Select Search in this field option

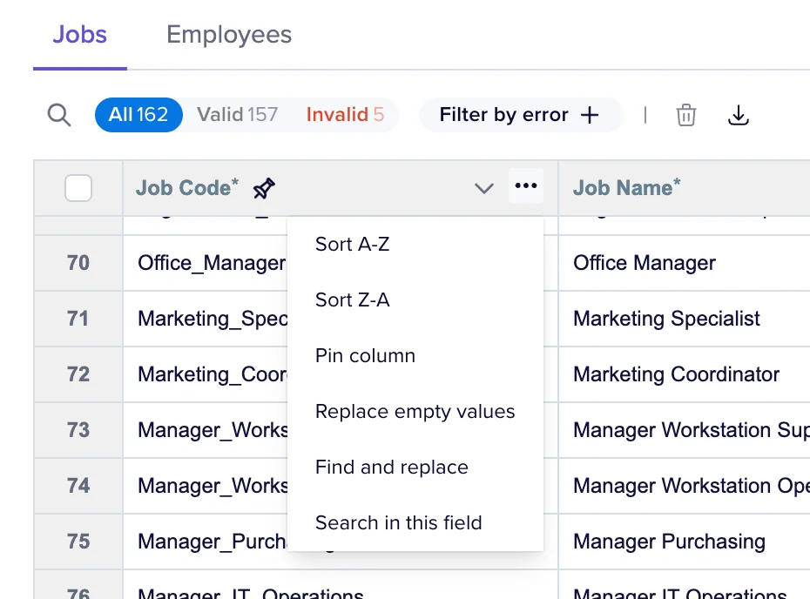[398, 523]
